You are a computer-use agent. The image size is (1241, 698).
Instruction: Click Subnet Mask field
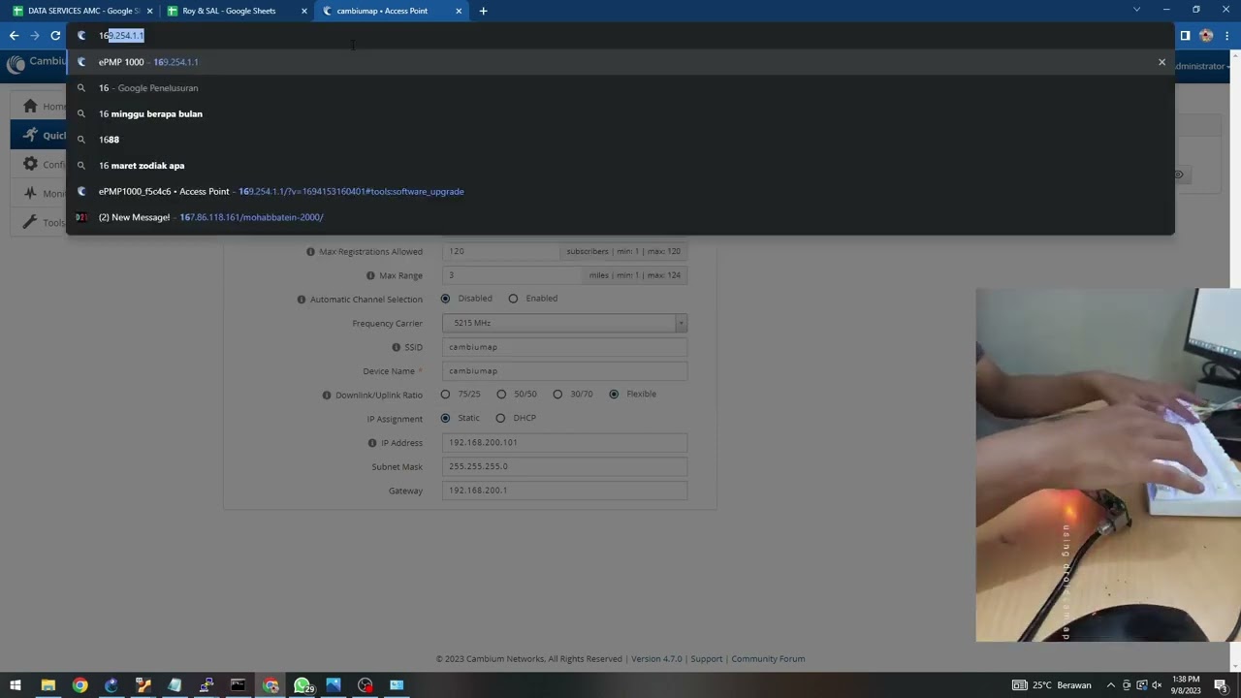click(x=564, y=466)
